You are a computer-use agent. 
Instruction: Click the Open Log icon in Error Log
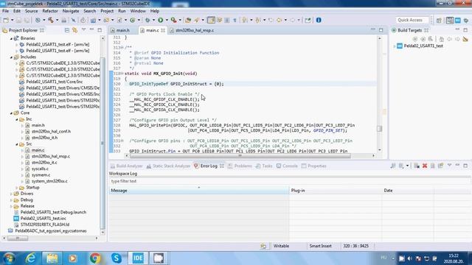[433, 166]
